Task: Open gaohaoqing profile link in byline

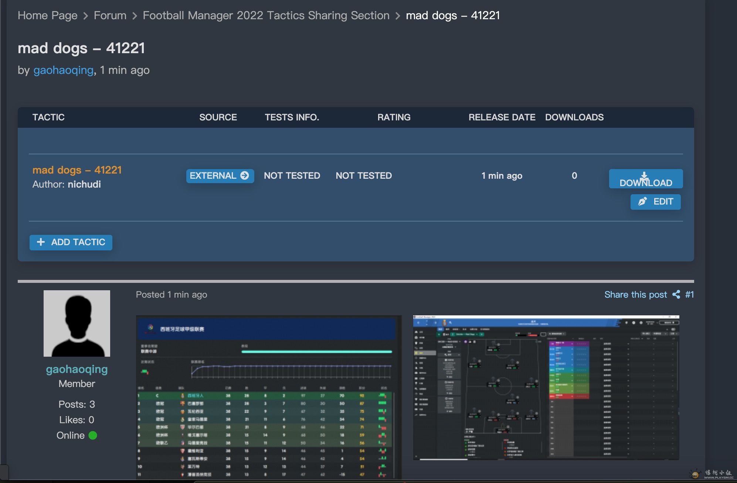Action: pos(63,70)
